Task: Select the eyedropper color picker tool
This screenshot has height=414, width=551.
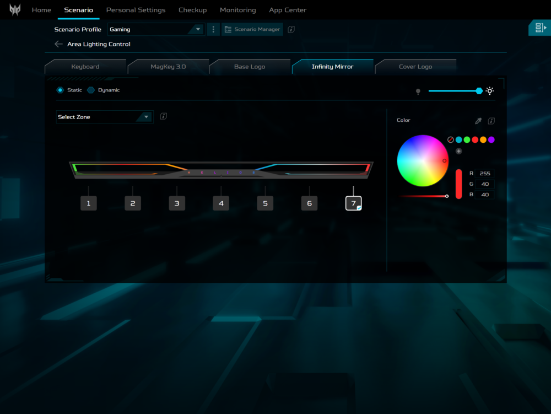Action: click(x=478, y=121)
